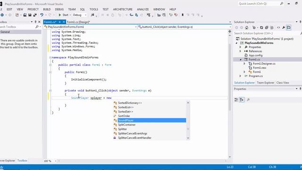Collapse All in Solution Explorer
The image size is (302, 170).
point(267,27)
